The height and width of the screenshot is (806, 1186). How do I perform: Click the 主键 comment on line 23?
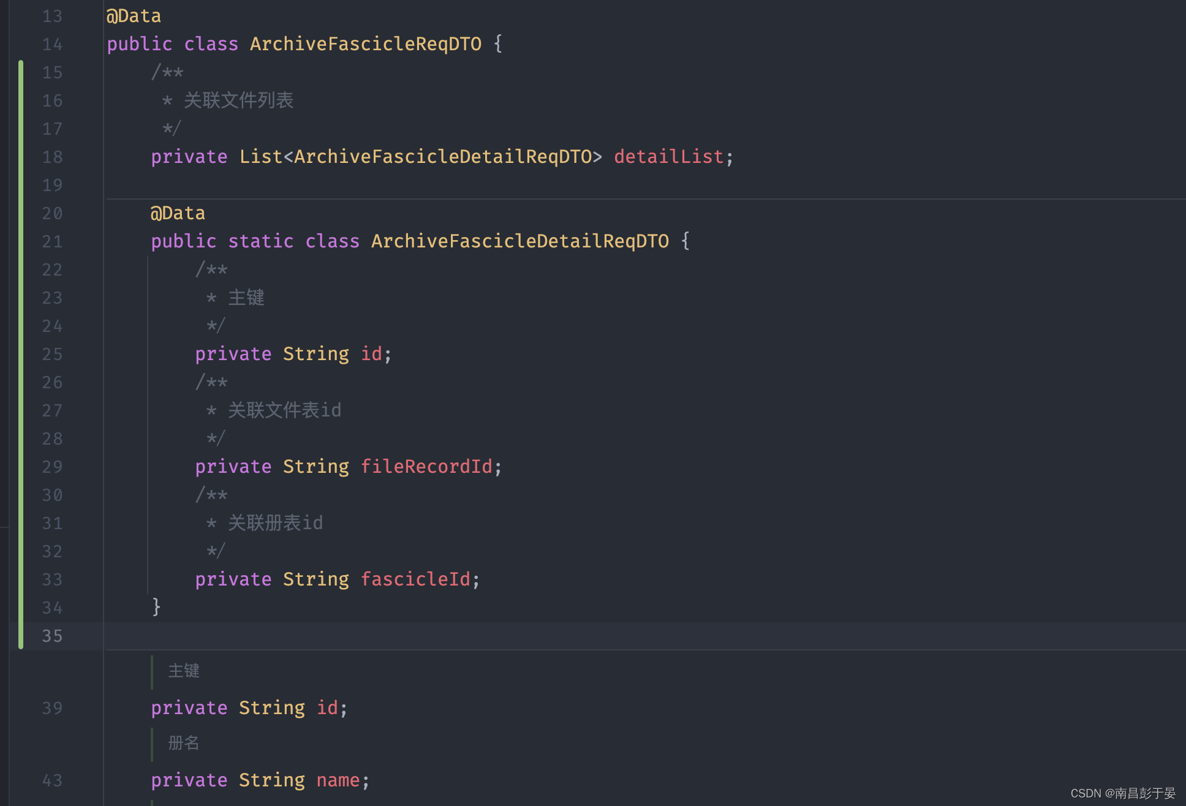pyautogui.click(x=246, y=298)
